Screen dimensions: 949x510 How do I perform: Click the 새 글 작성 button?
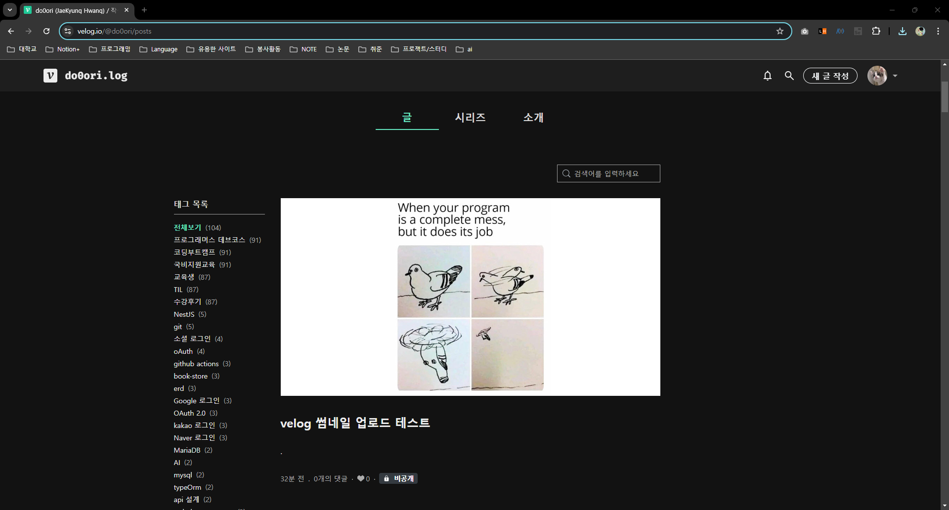tap(830, 76)
